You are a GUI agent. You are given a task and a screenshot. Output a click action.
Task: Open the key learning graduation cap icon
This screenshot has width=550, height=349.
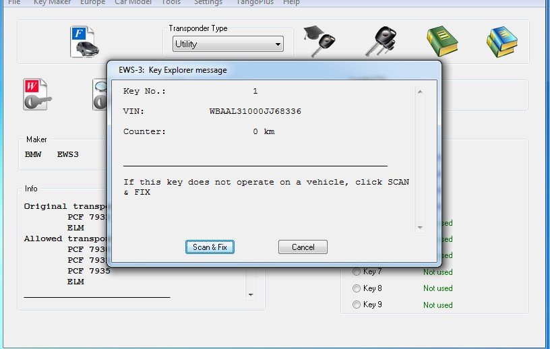coord(319,41)
